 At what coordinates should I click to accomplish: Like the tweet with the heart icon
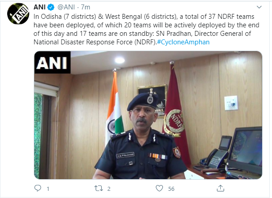[x=157, y=189]
